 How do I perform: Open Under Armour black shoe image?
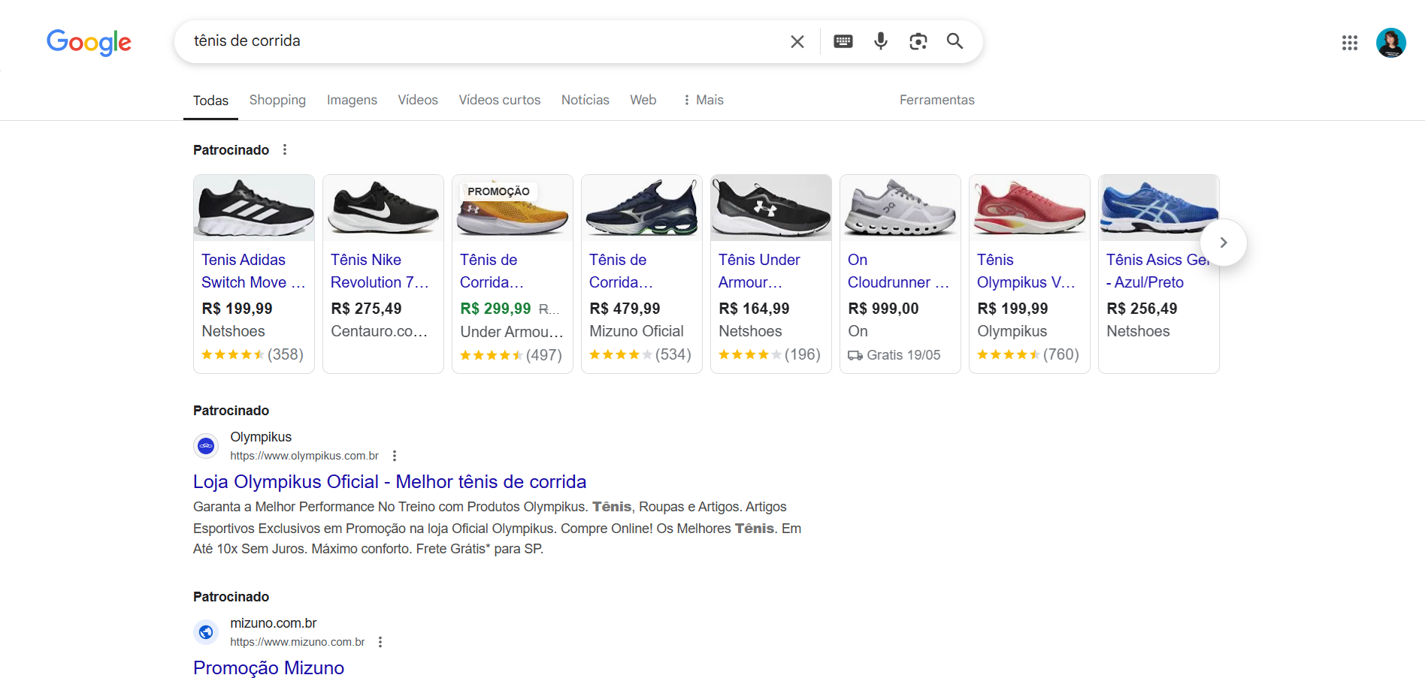tap(771, 208)
